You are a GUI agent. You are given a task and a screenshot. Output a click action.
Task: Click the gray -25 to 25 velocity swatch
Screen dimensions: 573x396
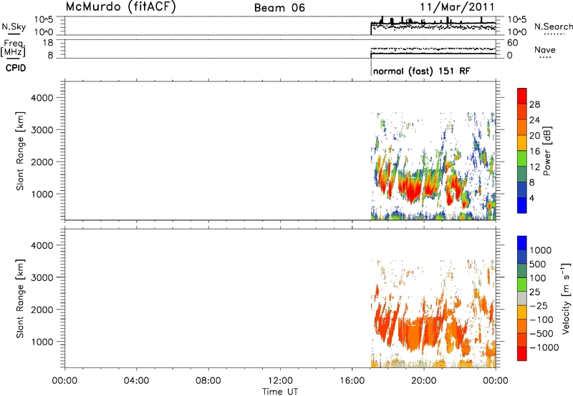[x=522, y=298]
